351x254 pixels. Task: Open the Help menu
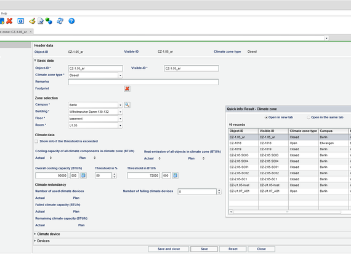pos(4,13)
